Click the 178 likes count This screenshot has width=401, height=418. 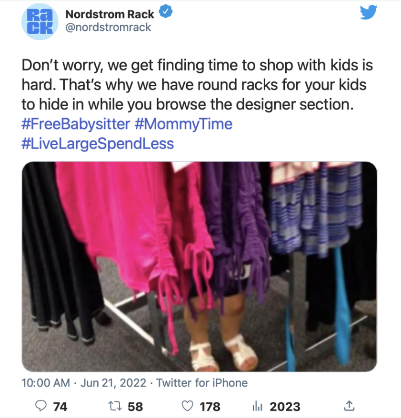click(x=210, y=407)
